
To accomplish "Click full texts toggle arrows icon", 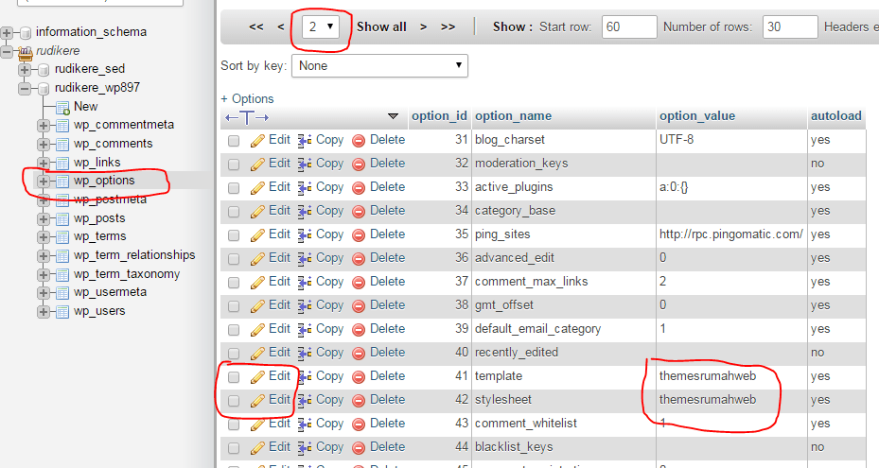I will (x=247, y=117).
